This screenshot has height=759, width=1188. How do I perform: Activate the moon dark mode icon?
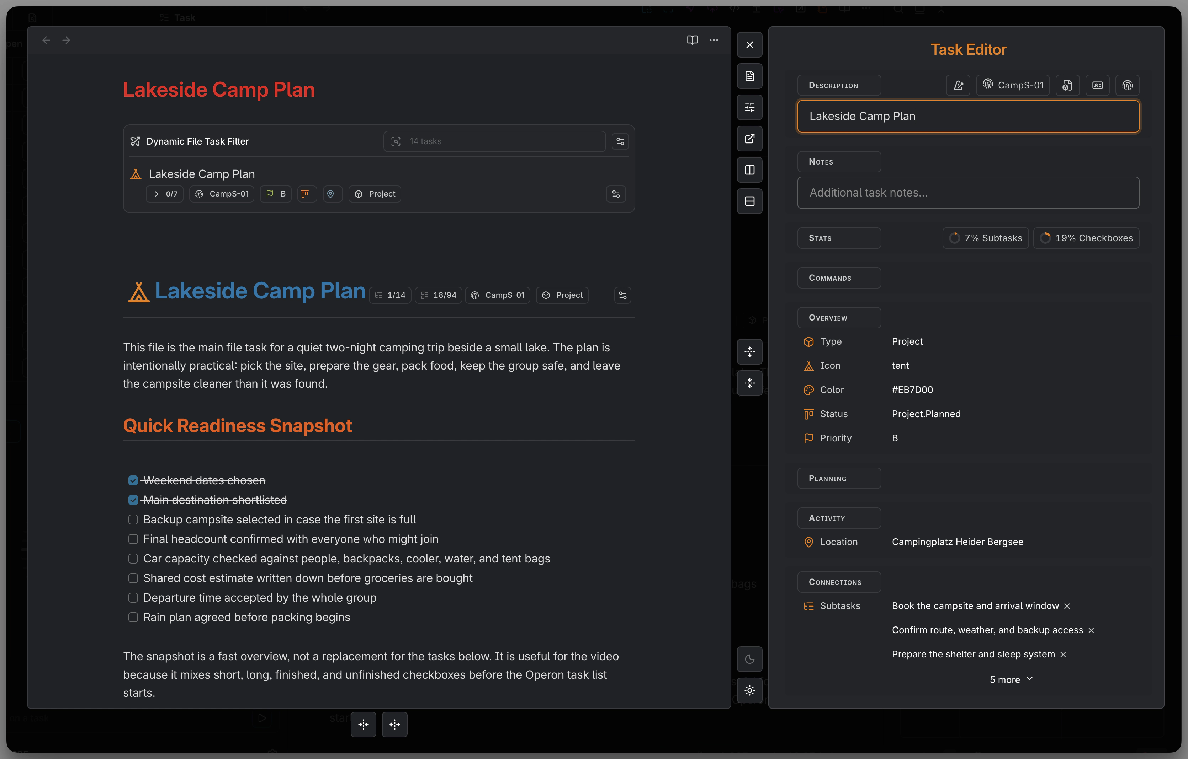tap(749, 659)
